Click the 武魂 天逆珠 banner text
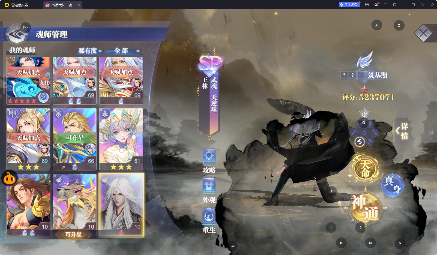 point(214,95)
